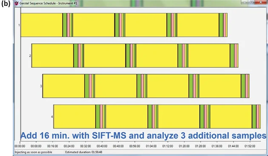This screenshot has height=156, width=268.
Task: Click the third yellow block in row 4
Action: pos(179,117)
